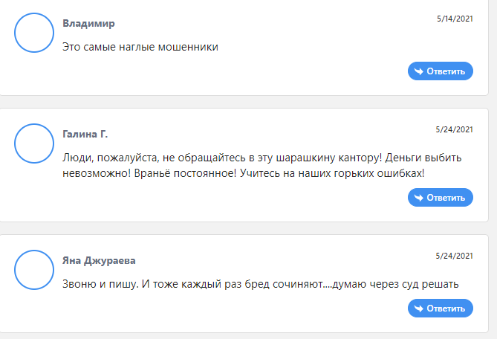Reply to Яна Джураева with Ответить button
The image size is (497, 339).
(441, 309)
